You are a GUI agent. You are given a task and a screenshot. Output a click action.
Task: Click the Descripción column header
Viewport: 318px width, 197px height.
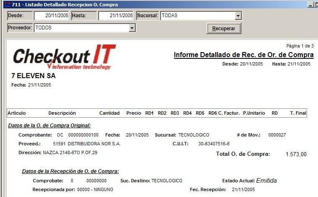coord(62,113)
